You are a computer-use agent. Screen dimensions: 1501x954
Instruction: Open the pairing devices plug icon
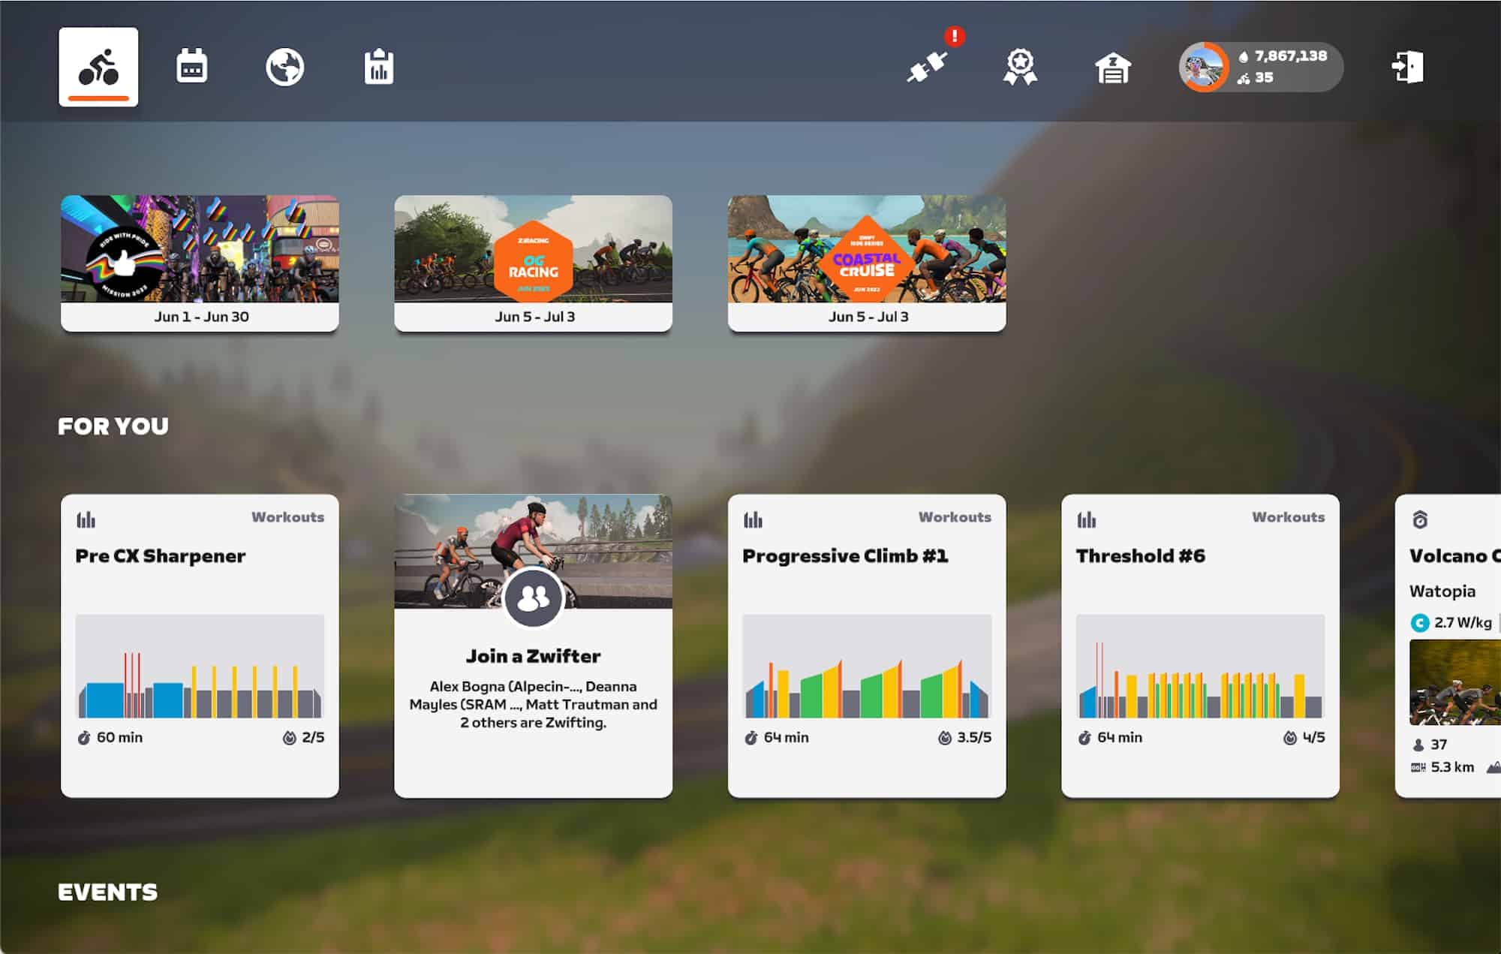point(927,68)
